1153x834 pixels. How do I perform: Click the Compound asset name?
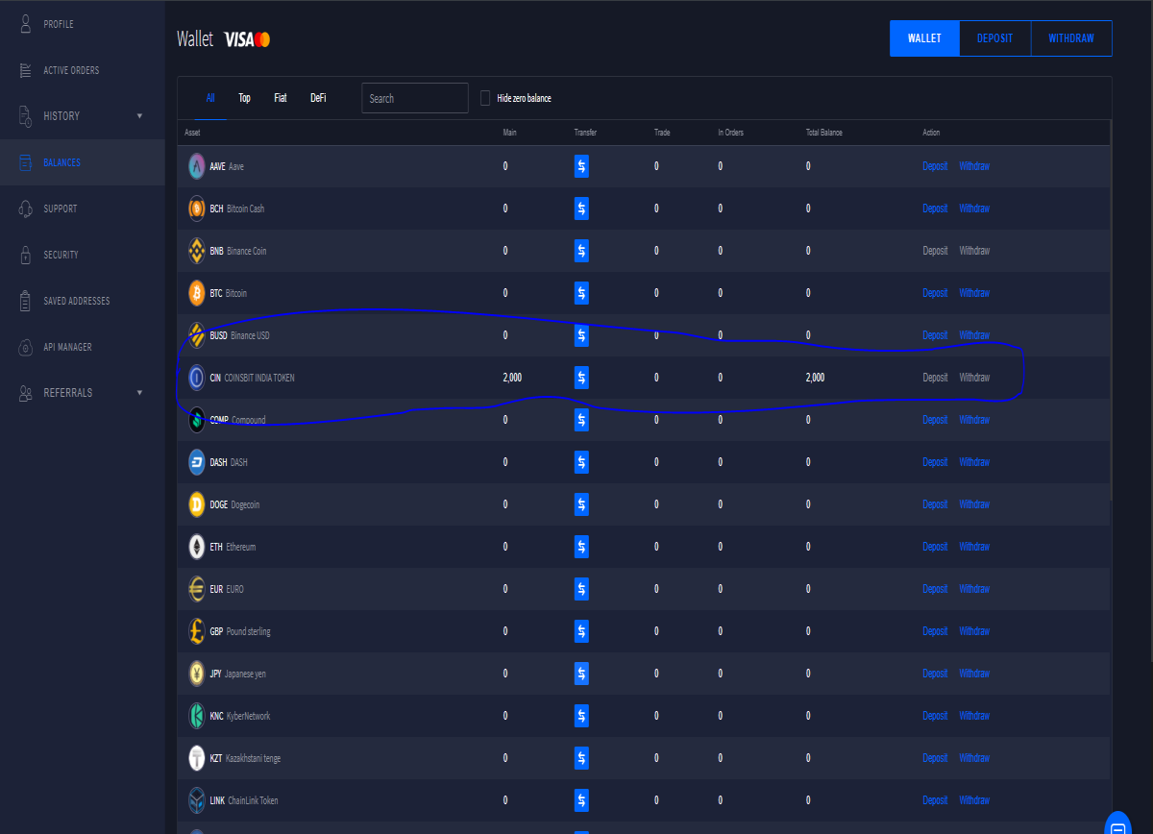point(249,420)
